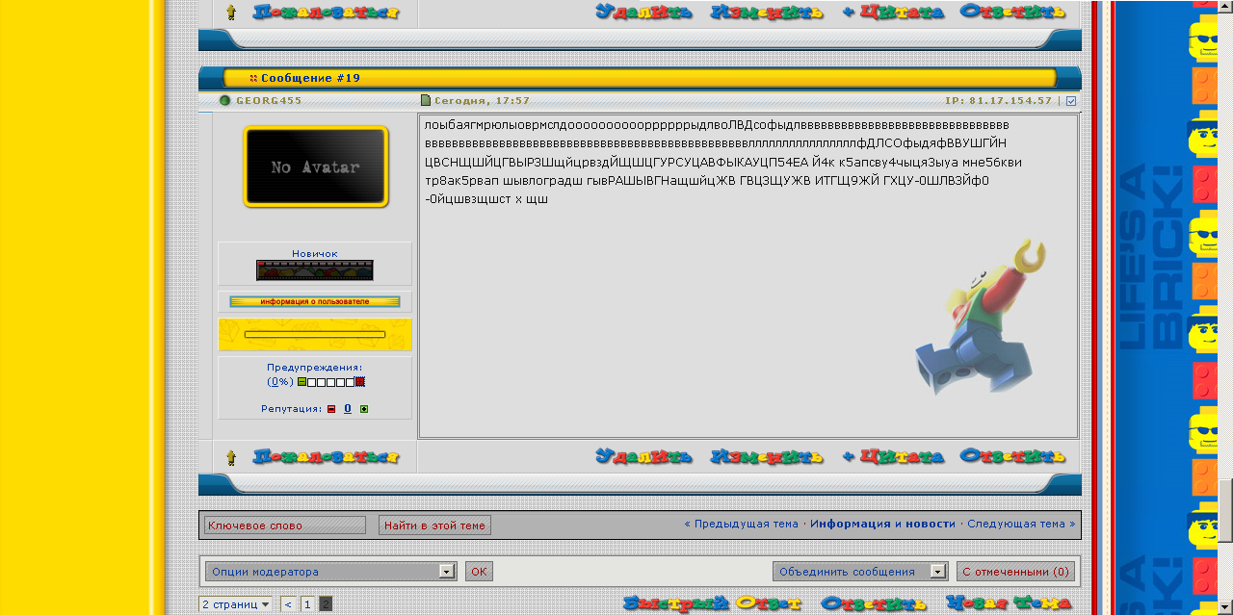Image resolution: width=1233 pixels, height=615 pixels.
Task: Go to the previous page arrow
Action: (288, 604)
